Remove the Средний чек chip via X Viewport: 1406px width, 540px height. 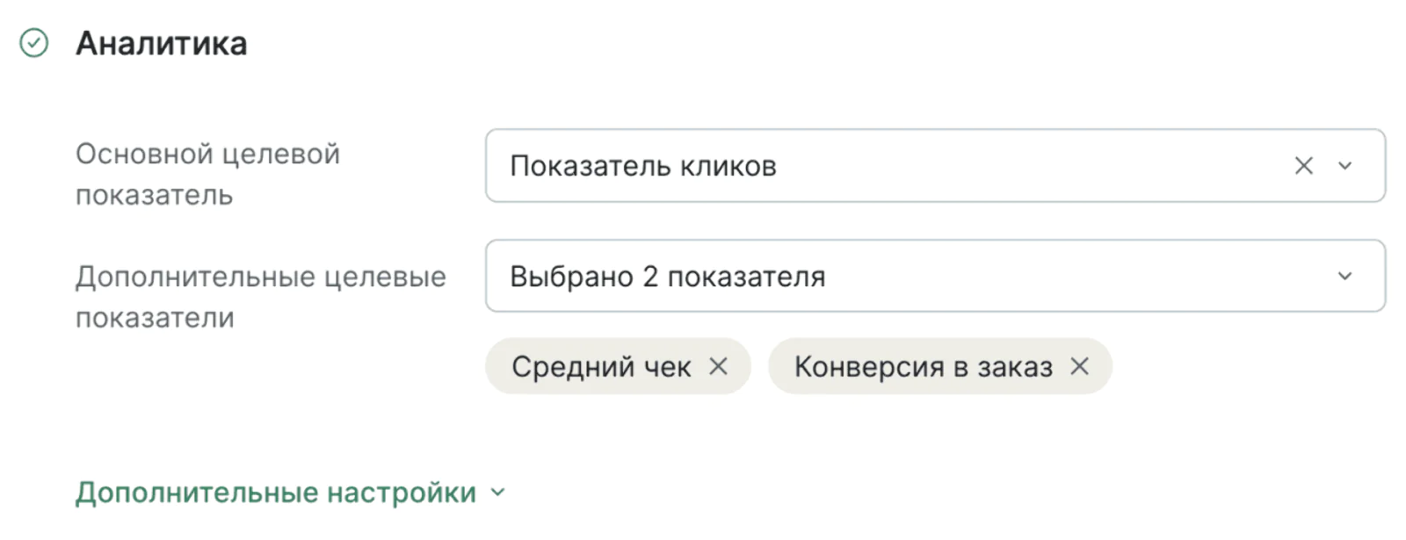(719, 366)
